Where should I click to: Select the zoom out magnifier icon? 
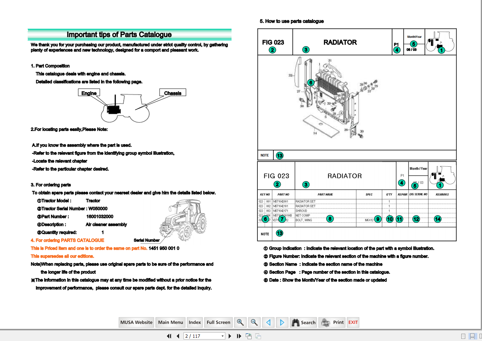tap(254, 322)
